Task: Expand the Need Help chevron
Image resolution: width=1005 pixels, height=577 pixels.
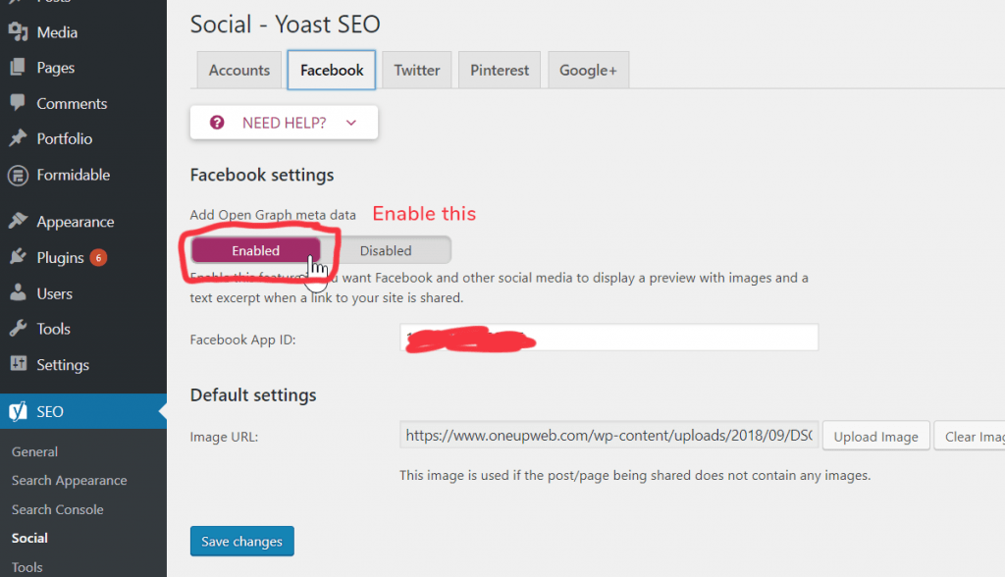Action: pos(351,123)
